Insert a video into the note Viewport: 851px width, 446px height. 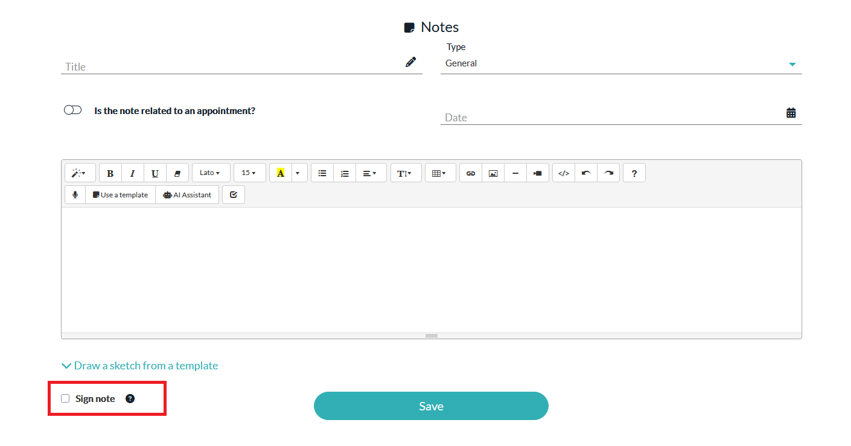click(538, 173)
